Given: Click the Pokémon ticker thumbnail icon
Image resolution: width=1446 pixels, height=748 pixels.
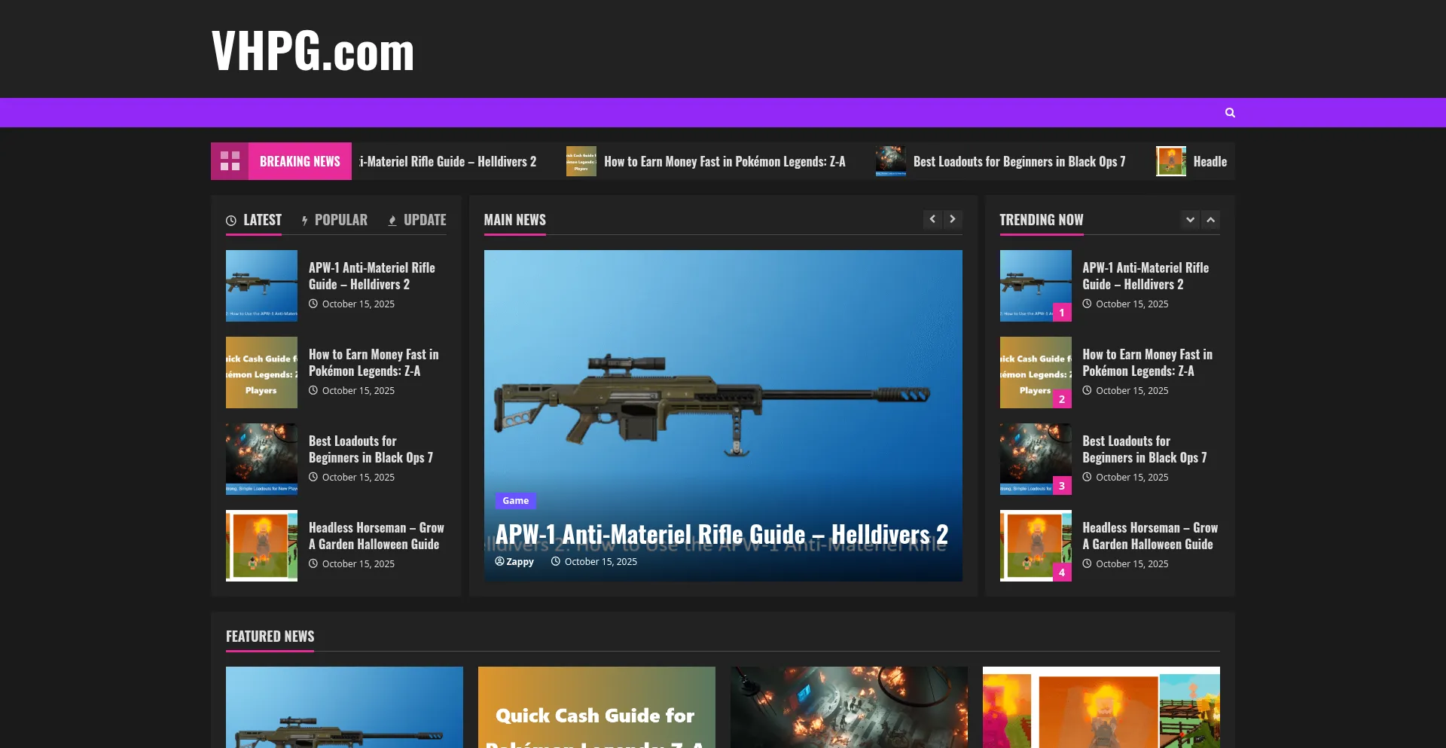Looking at the screenshot, I should (x=581, y=162).
